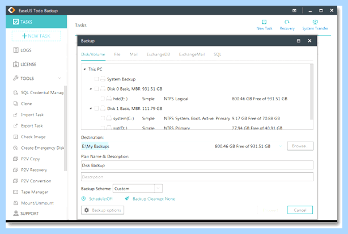Screen dimensions: 348x234
Task: Open the Tape Manager tool
Action: [x=31, y=192]
